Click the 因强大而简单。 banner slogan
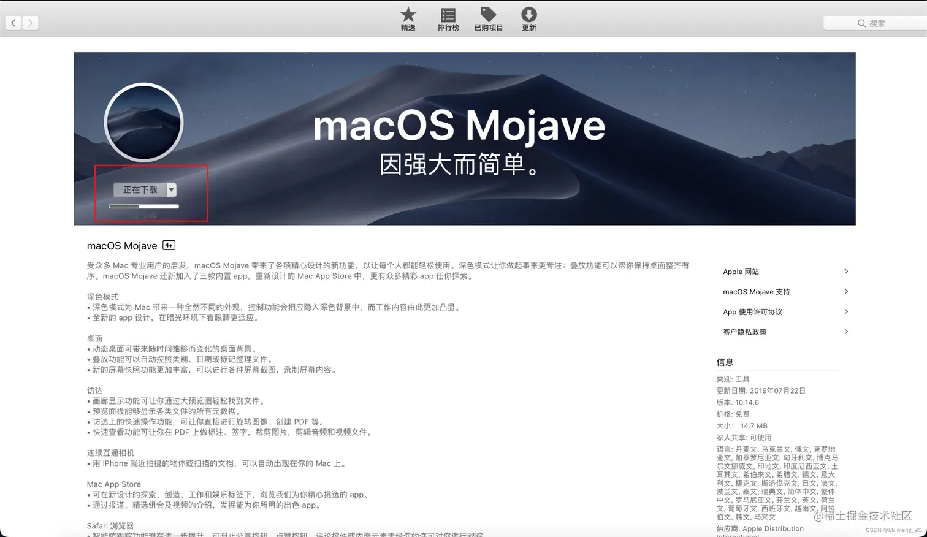Viewport: 927px width, 537px height. pyautogui.click(x=459, y=164)
